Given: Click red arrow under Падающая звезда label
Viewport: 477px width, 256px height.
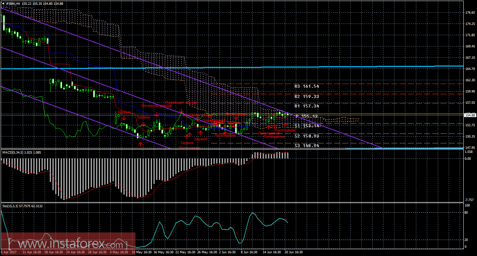Looking at the screenshot, I should (x=181, y=111).
